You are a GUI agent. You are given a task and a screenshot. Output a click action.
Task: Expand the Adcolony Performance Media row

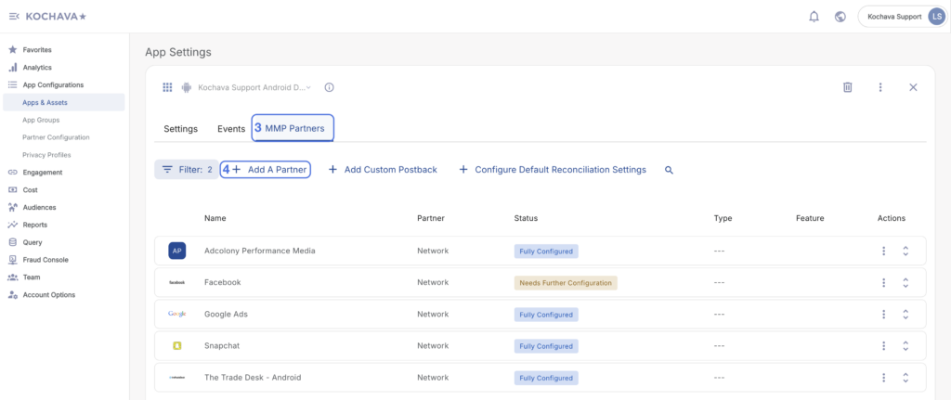click(x=905, y=251)
